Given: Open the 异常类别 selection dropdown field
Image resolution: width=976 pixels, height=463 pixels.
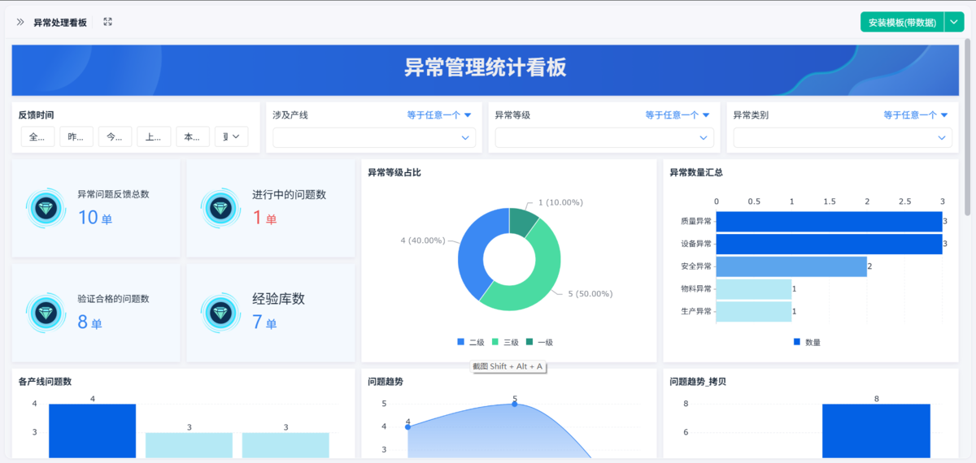Looking at the screenshot, I should (843, 137).
